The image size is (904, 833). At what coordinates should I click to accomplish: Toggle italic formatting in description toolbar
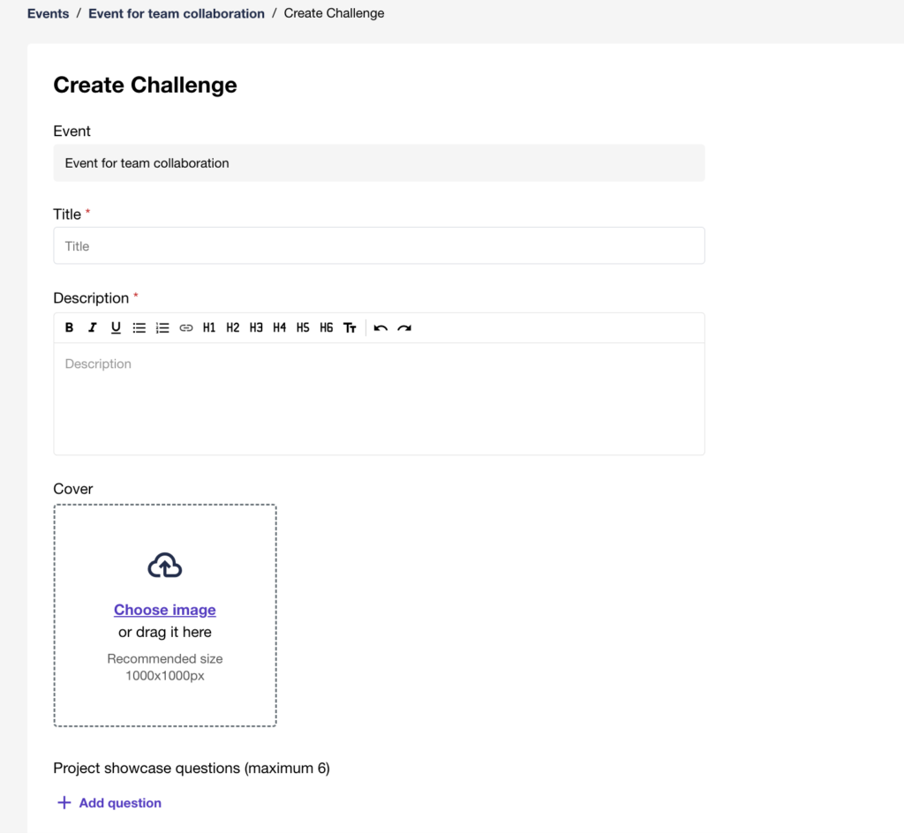[x=93, y=328]
